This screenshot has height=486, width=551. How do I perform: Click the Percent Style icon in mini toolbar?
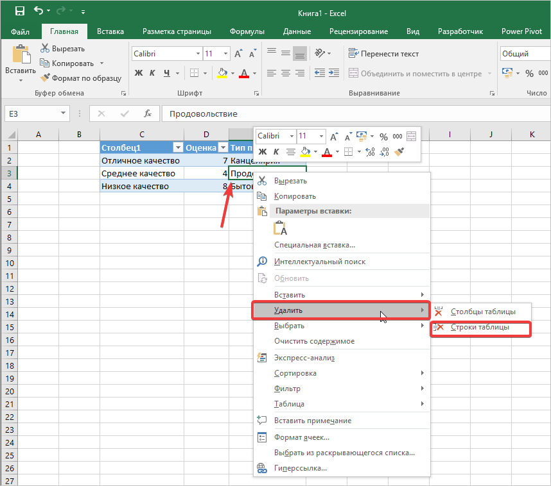tap(383, 136)
